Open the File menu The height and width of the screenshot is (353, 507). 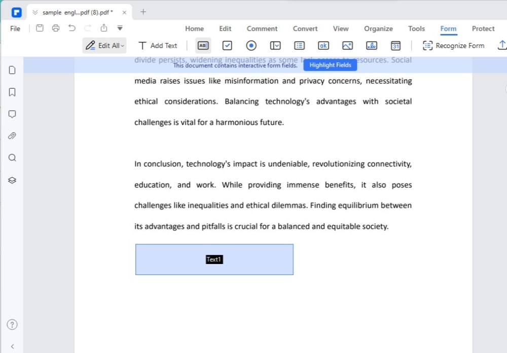[15, 28]
